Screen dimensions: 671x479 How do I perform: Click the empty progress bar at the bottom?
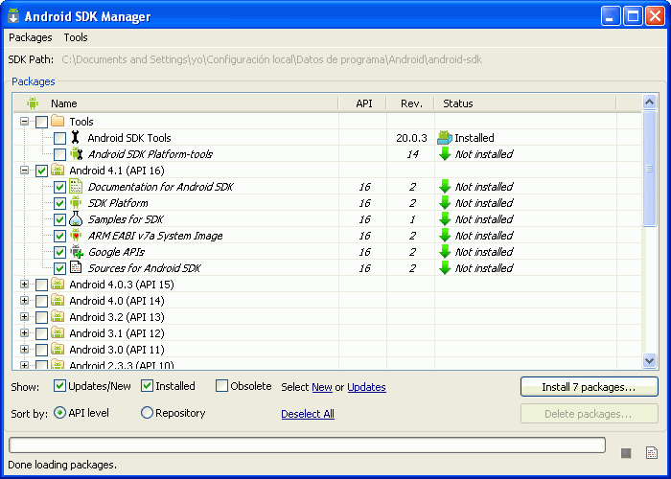[307, 445]
